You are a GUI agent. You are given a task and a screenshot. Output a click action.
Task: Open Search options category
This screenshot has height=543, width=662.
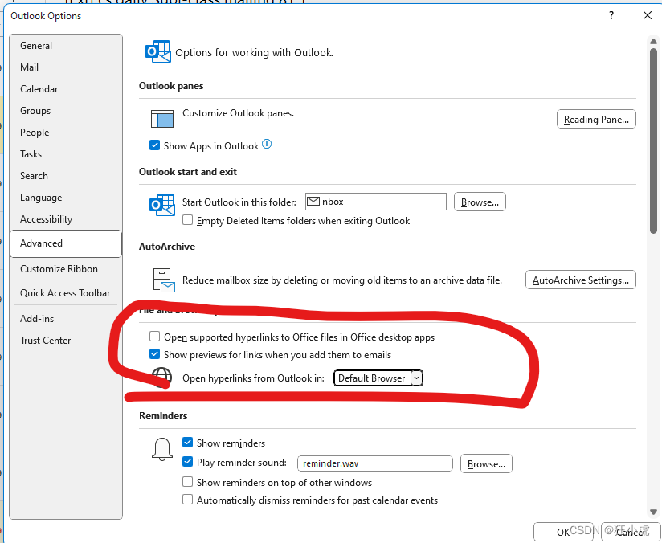(x=66, y=176)
